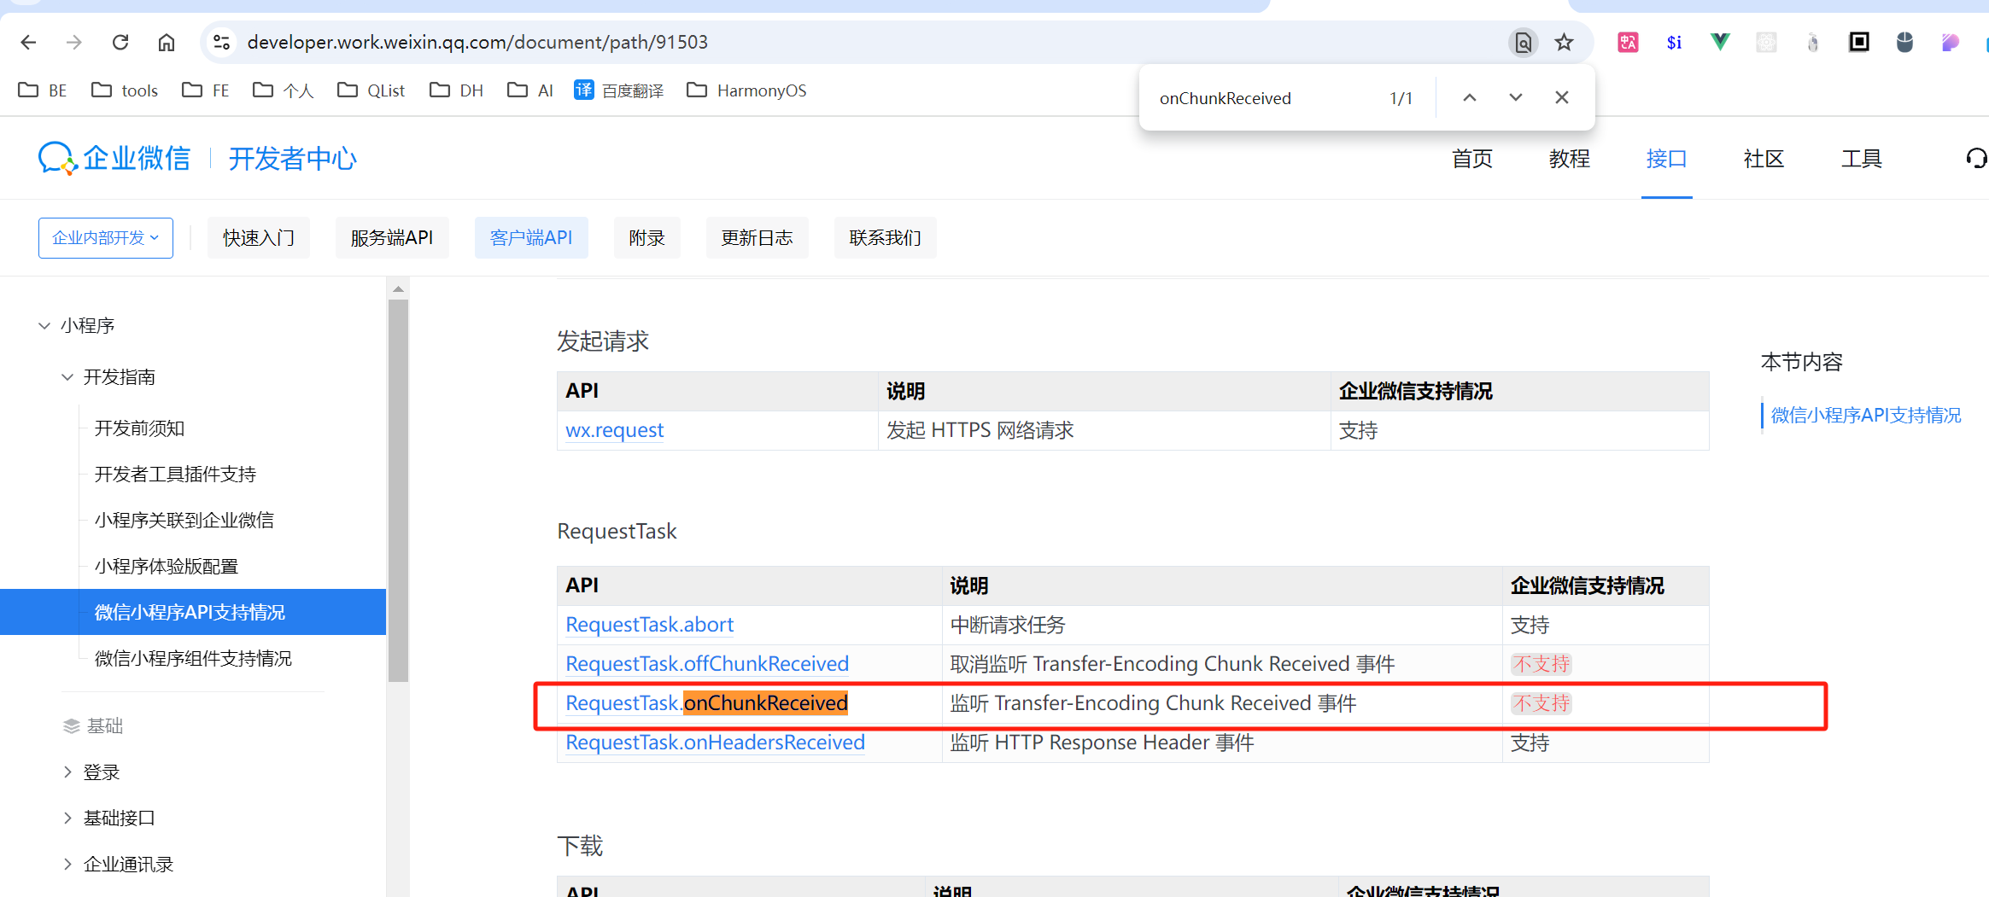The height and width of the screenshot is (897, 1989).
Task: Bookmark this page via the star icon
Action: (x=1564, y=42)
